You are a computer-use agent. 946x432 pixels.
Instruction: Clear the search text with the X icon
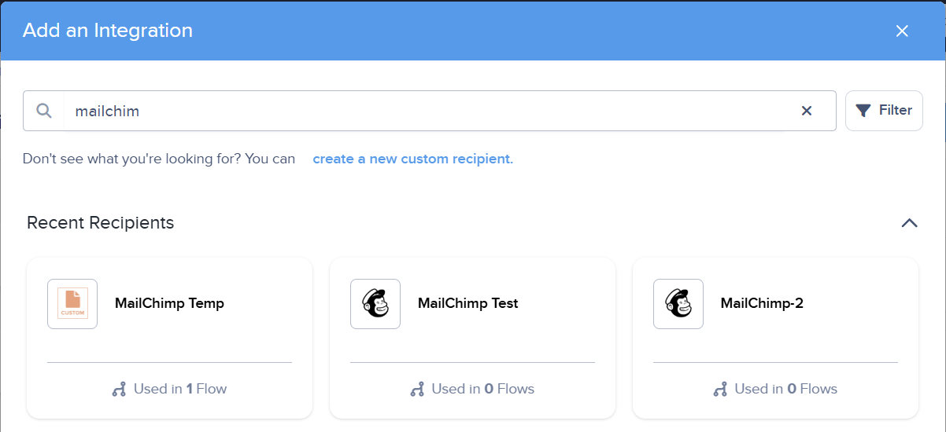point(807,111)
